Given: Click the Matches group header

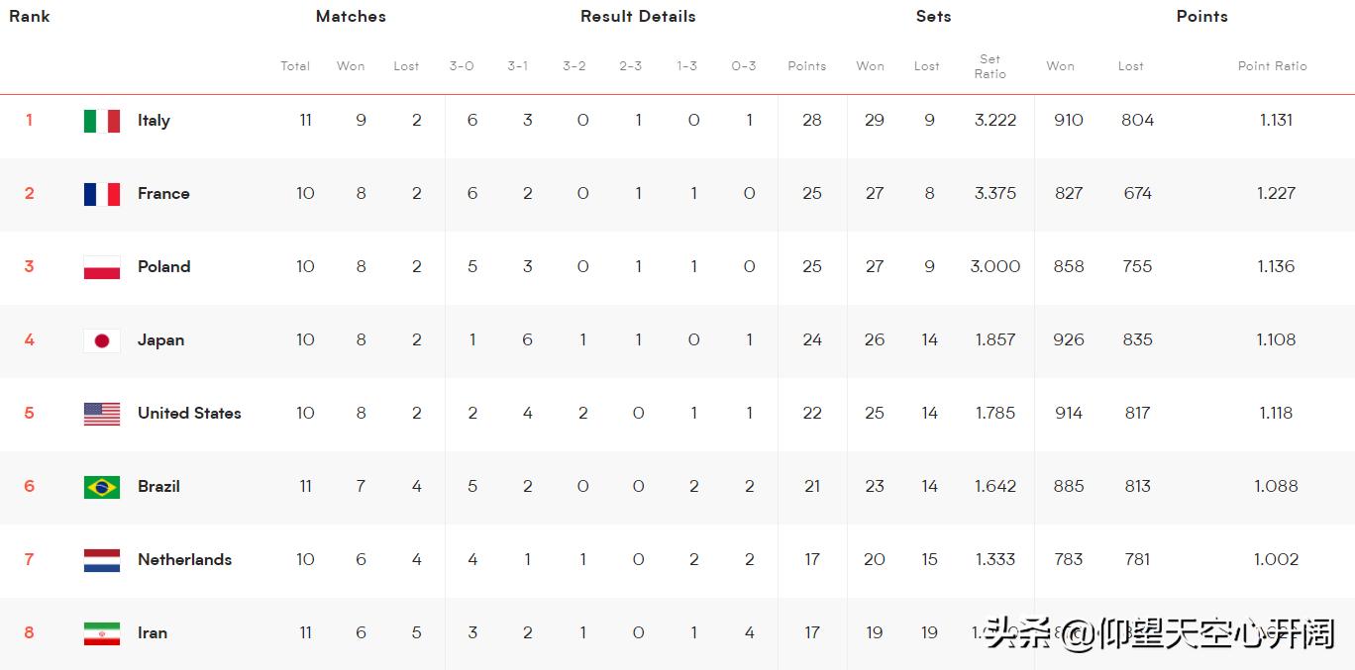Looking at the screenshot, I should tap(351, 17).
